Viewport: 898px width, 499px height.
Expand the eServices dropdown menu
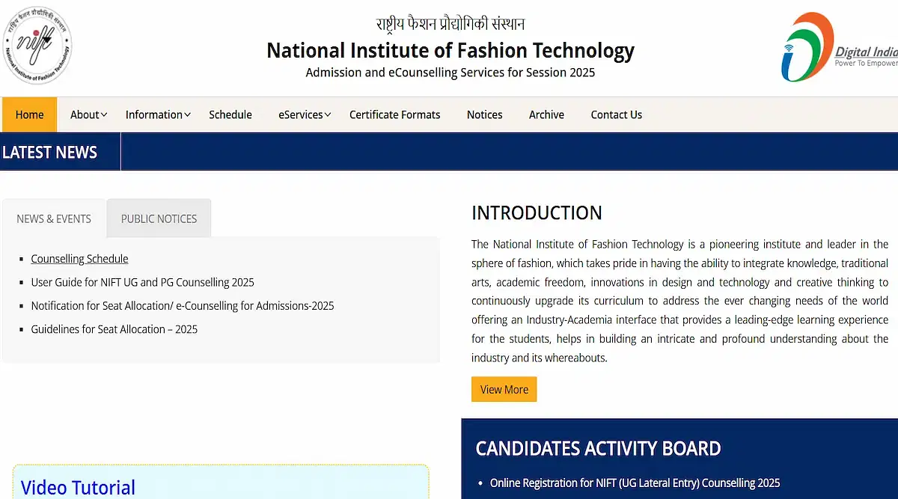(x=305, y=114)
